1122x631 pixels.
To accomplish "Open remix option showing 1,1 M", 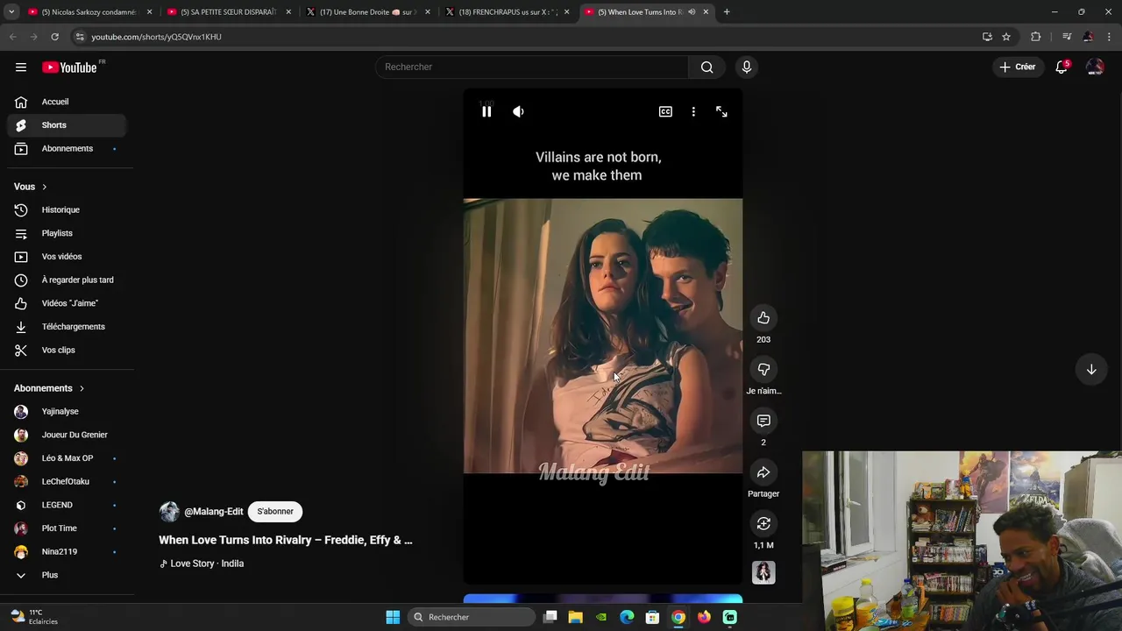I will [x=763, y=524].
